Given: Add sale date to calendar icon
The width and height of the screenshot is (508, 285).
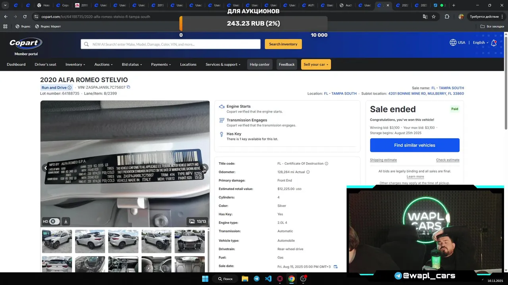Looking at the screenshot, I should click(x=336, y=267).
